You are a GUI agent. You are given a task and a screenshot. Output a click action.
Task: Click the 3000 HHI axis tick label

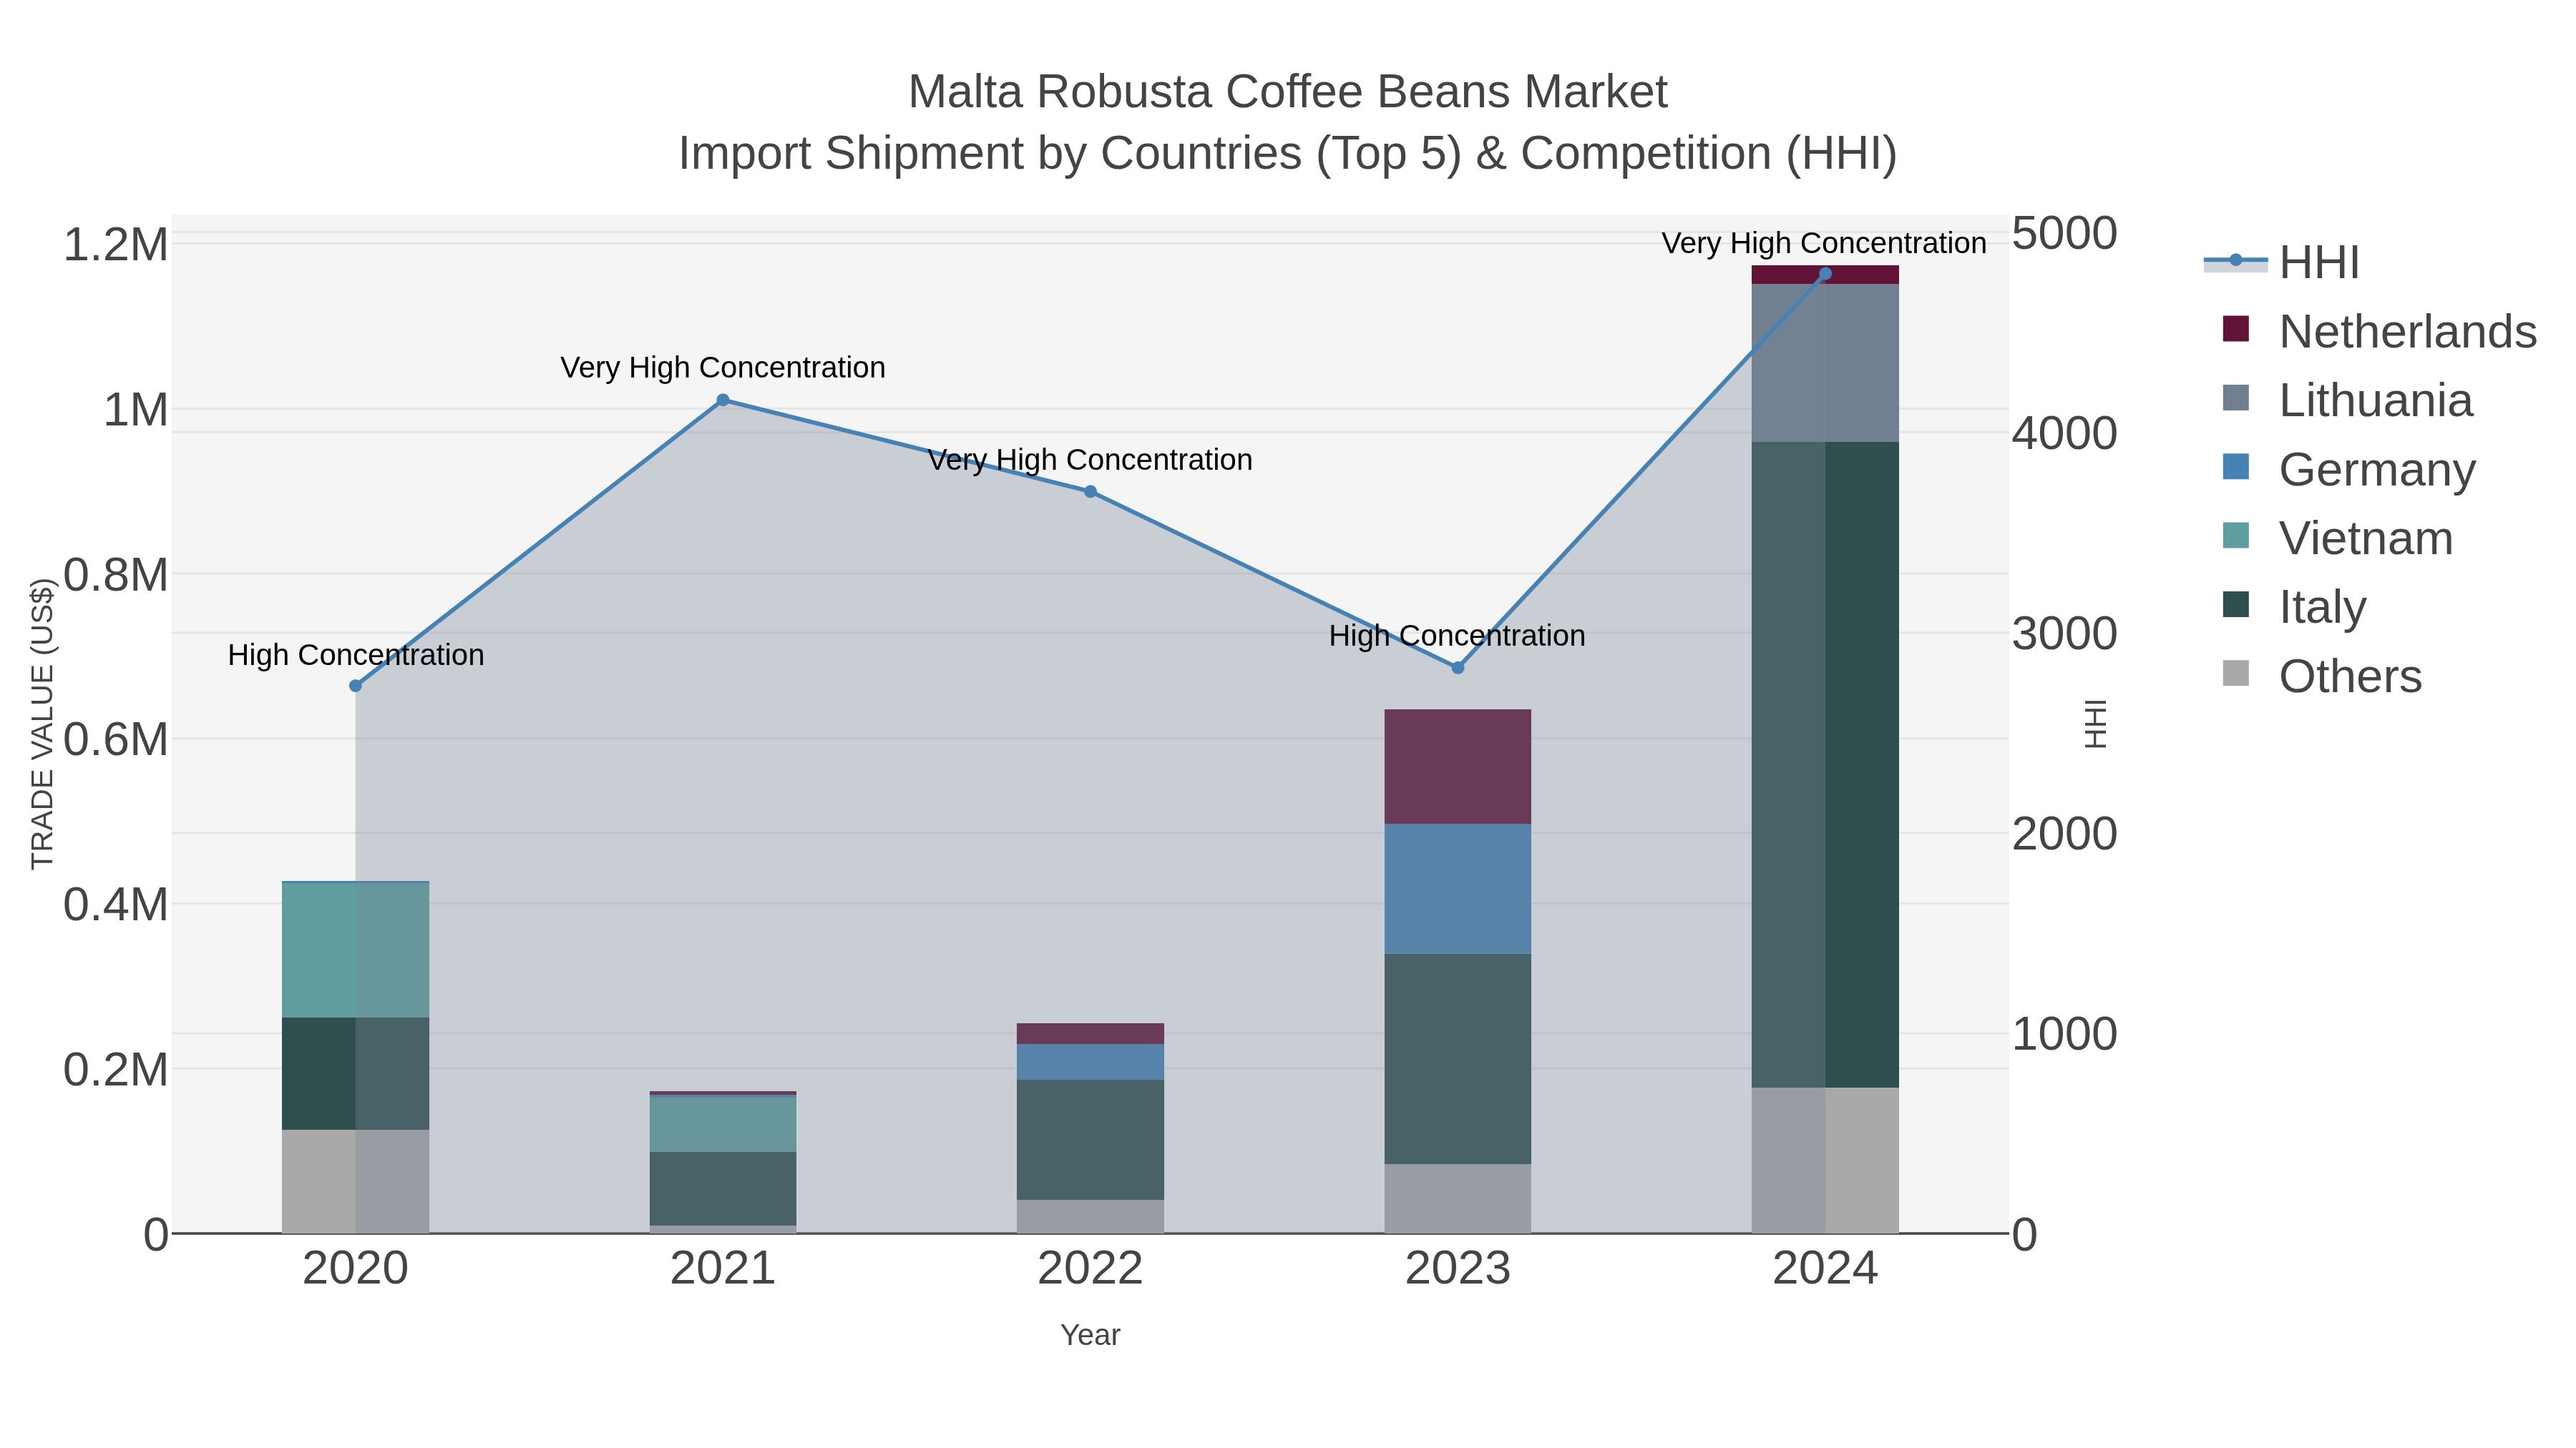click(x=2064, y=634)
